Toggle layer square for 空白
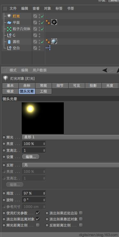 pos(35,48)
